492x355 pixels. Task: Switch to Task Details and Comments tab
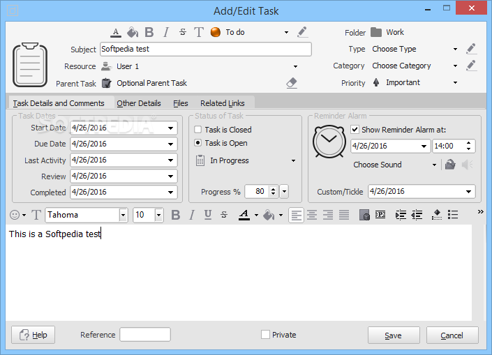(x=59, y=103)
